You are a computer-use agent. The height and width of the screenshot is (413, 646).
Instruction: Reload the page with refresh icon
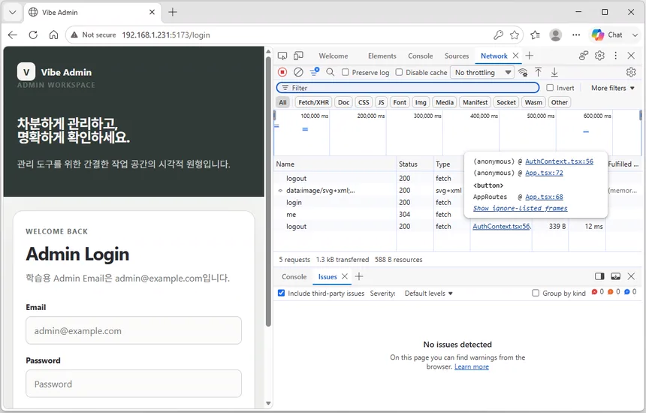[x=33, y=35]
